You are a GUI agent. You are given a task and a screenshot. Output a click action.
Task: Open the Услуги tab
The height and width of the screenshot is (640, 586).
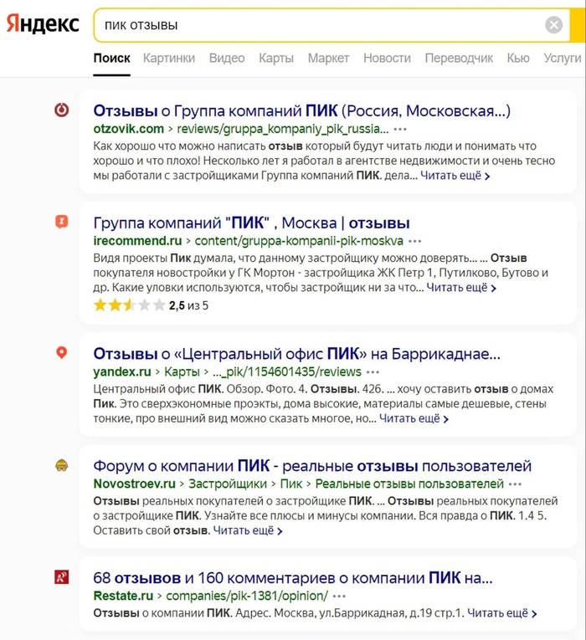tap(563, 58)
